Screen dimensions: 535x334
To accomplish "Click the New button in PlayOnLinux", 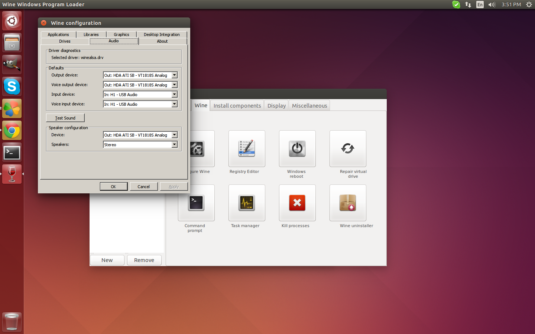I will tap(107, 260).
